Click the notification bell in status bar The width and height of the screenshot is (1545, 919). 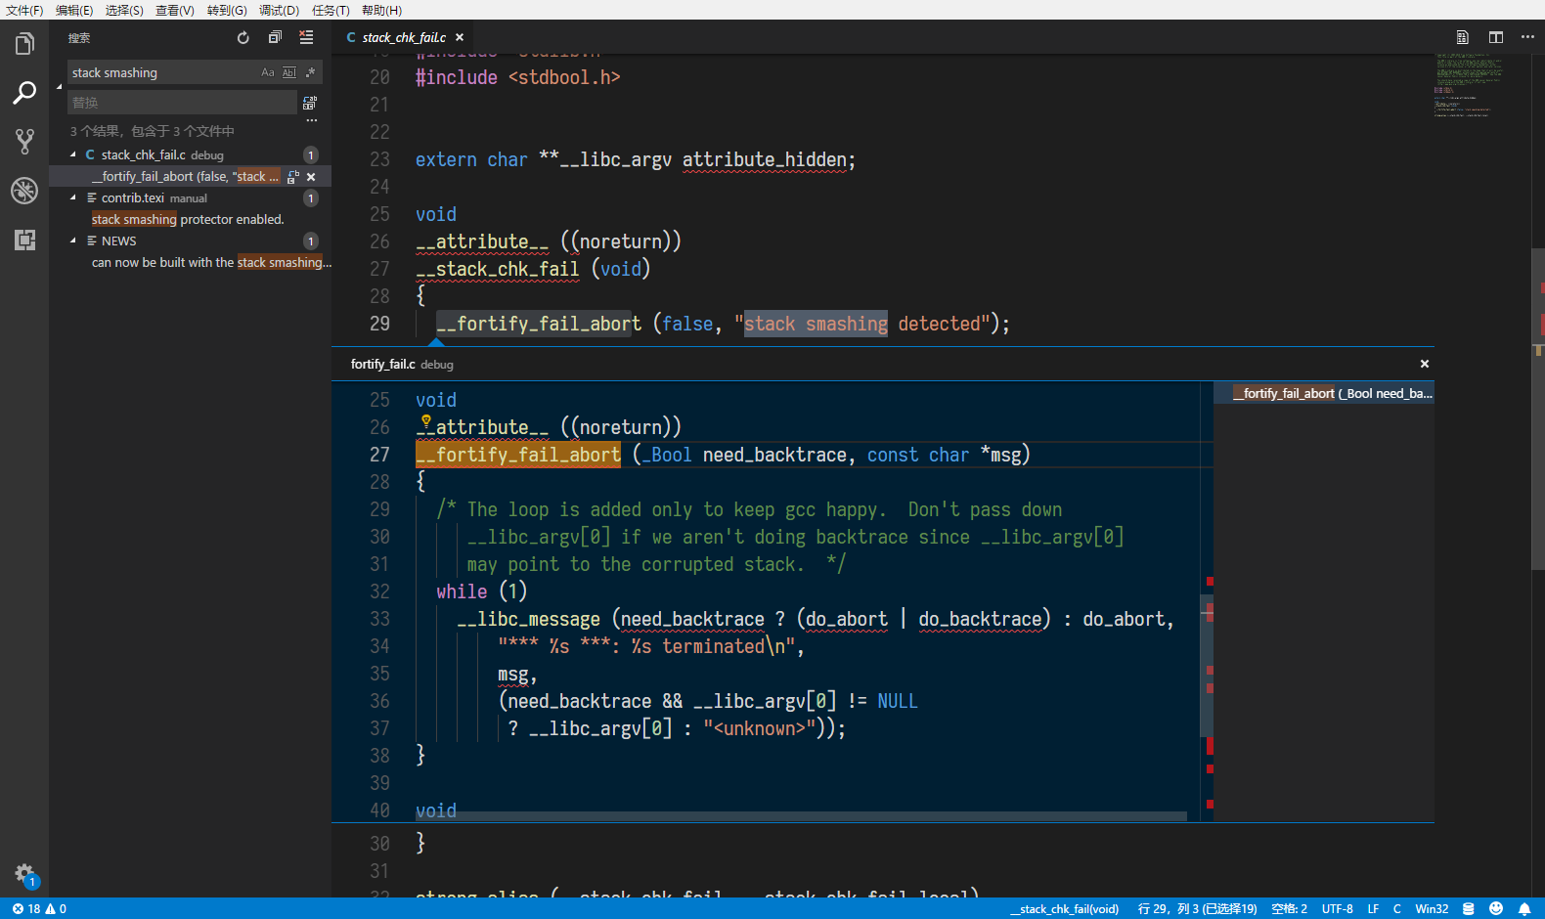point(1523,908)
